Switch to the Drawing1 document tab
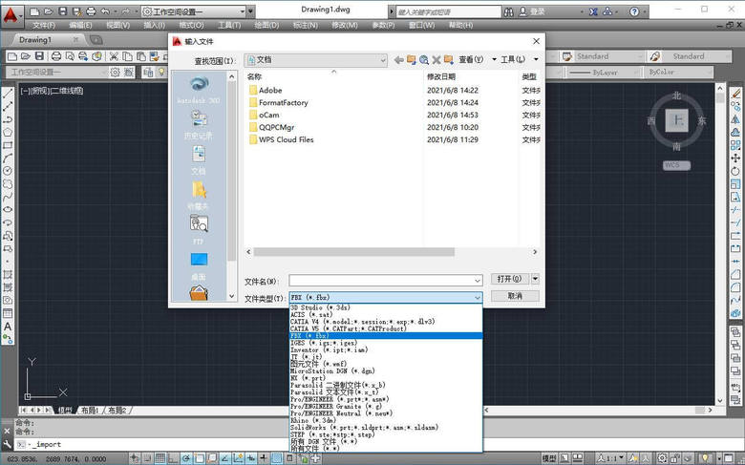The width and height of the screenshot is (745, 465). (x=36, y=40)
